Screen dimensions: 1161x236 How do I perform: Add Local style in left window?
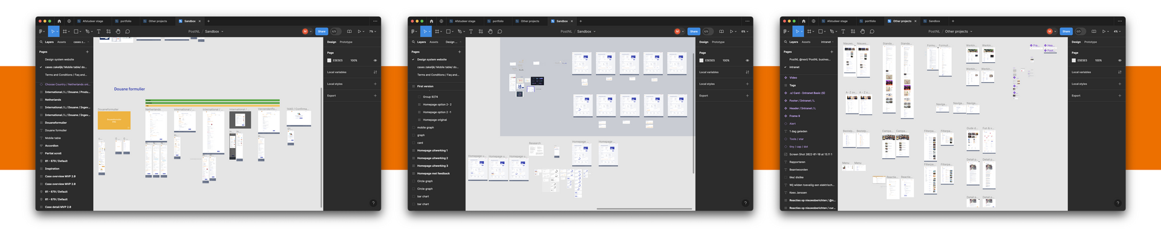point(375,84)
